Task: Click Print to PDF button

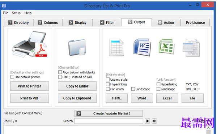Action: pyautogui.click(x=29, y=98)
